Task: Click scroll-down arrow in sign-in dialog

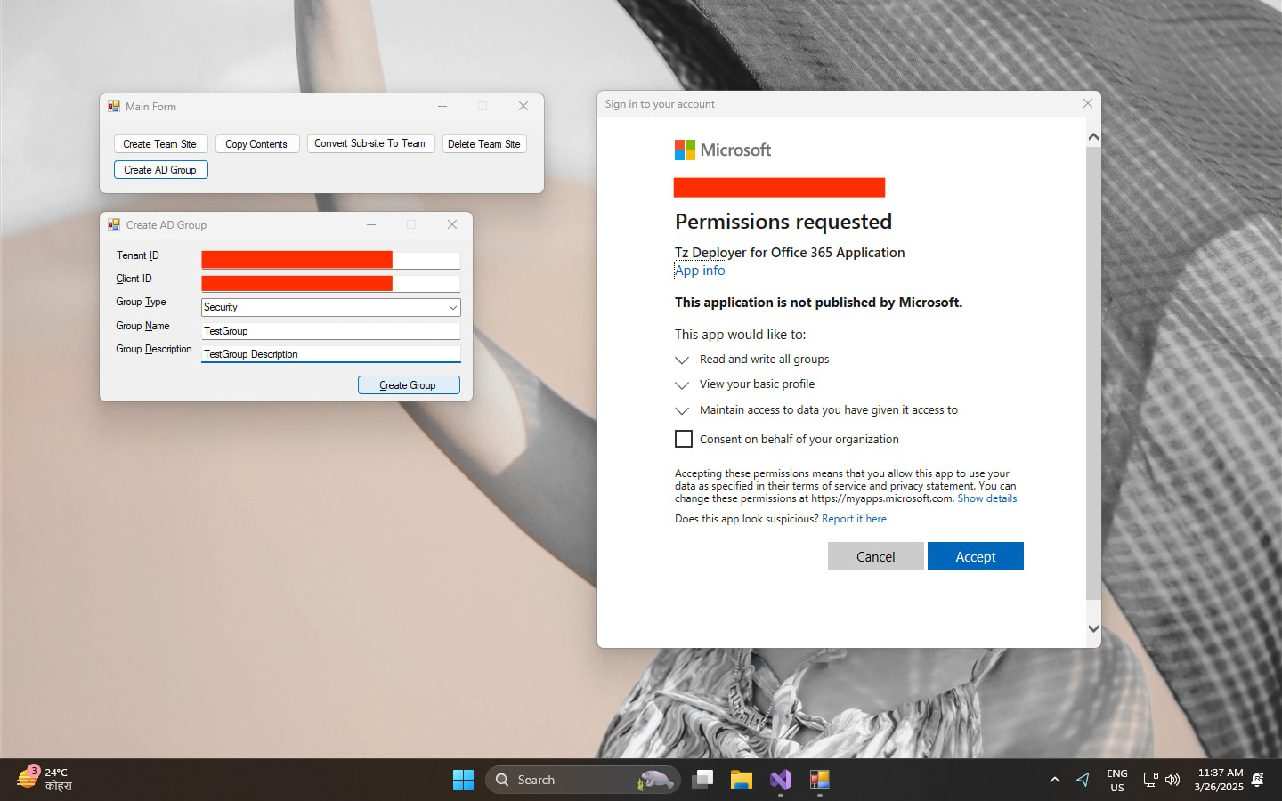Action: pos(1093,628)
